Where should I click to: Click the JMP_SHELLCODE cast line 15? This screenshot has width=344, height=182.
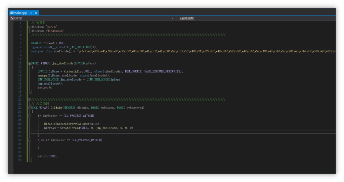(x=79, y=79)
